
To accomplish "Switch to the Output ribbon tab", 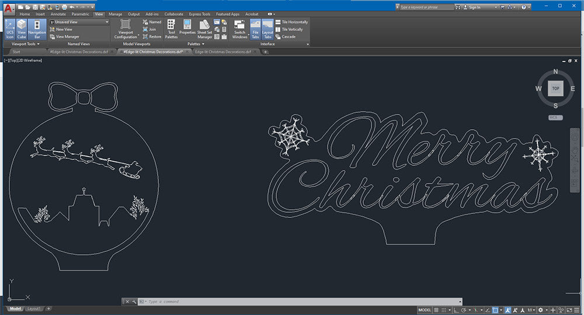I will click(134, 14).
